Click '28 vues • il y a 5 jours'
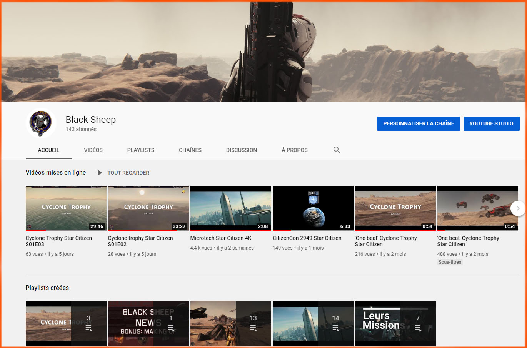The width and height of the screenshot is (527, 348). pos(132,254)
